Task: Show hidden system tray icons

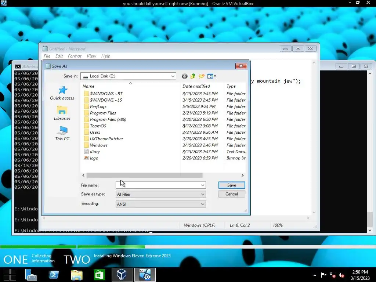Action: (x=315, y=275)
